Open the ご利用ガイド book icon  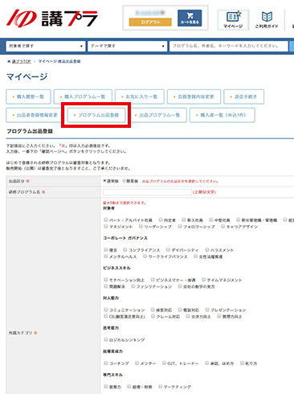(x=267, y=20)
